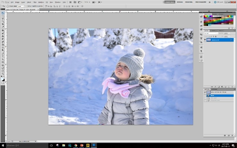
Task: Open the Character panel icon in dock
Action: click(x=201, y=47)
